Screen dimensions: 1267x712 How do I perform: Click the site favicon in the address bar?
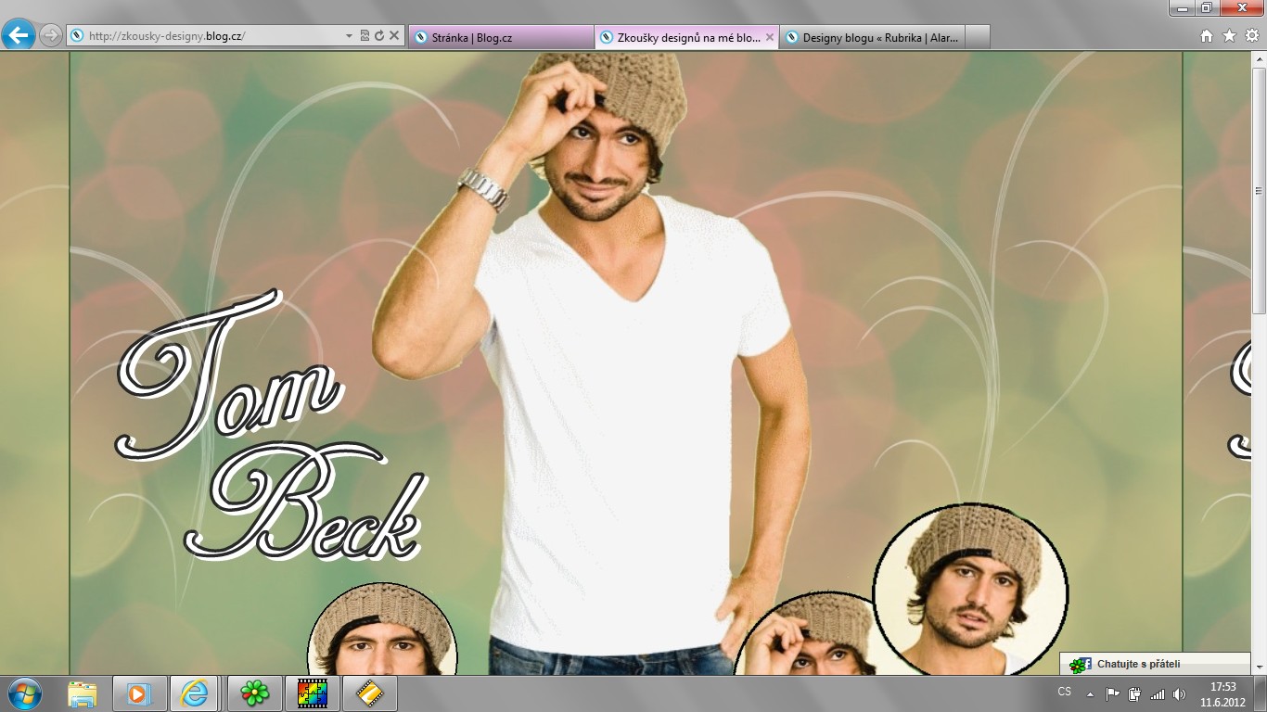[x=77, y=36]
